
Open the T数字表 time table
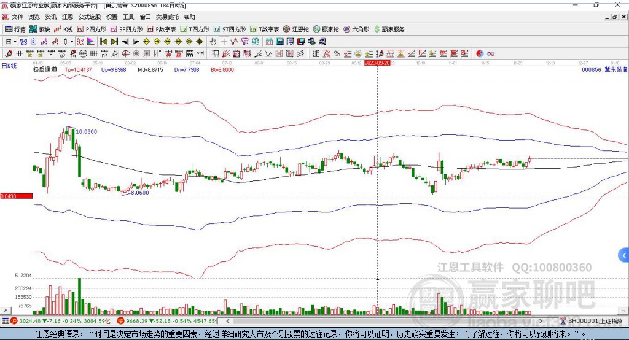pyautogui.click(x=264, y=29)
